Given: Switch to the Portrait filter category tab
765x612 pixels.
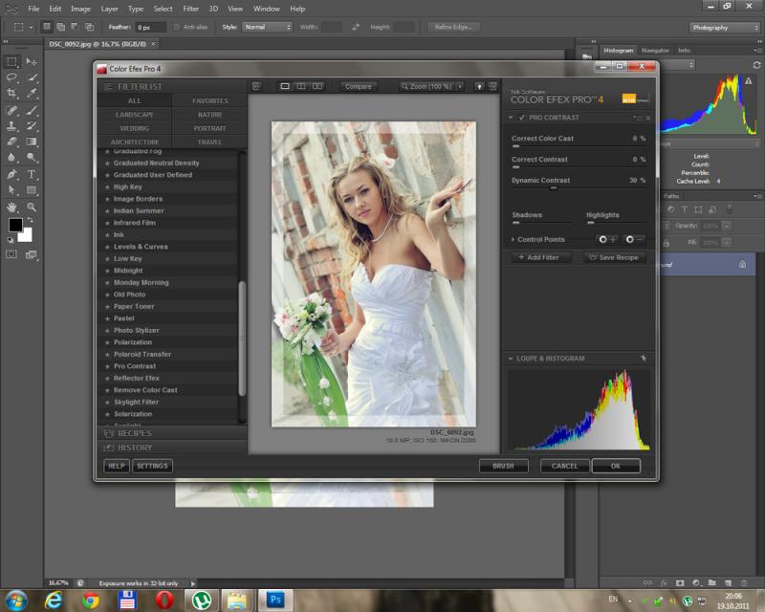Looking at the screenshot, I should pyautogui.click(x=209, y=128).
